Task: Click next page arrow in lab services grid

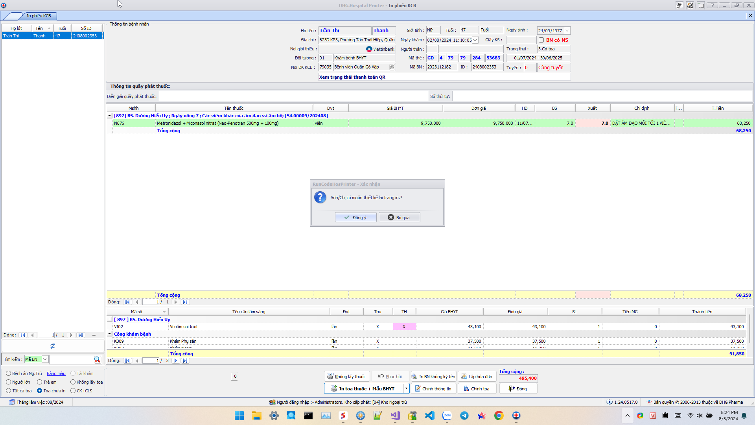Action: click(176, 360)
